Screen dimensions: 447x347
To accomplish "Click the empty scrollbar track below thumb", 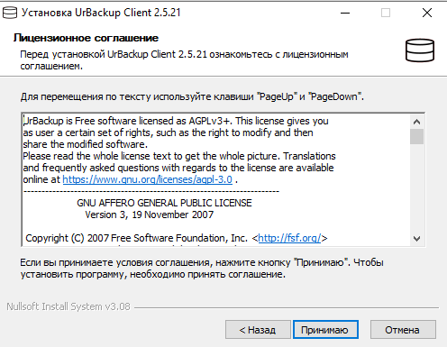I will (x=416, y=187).
